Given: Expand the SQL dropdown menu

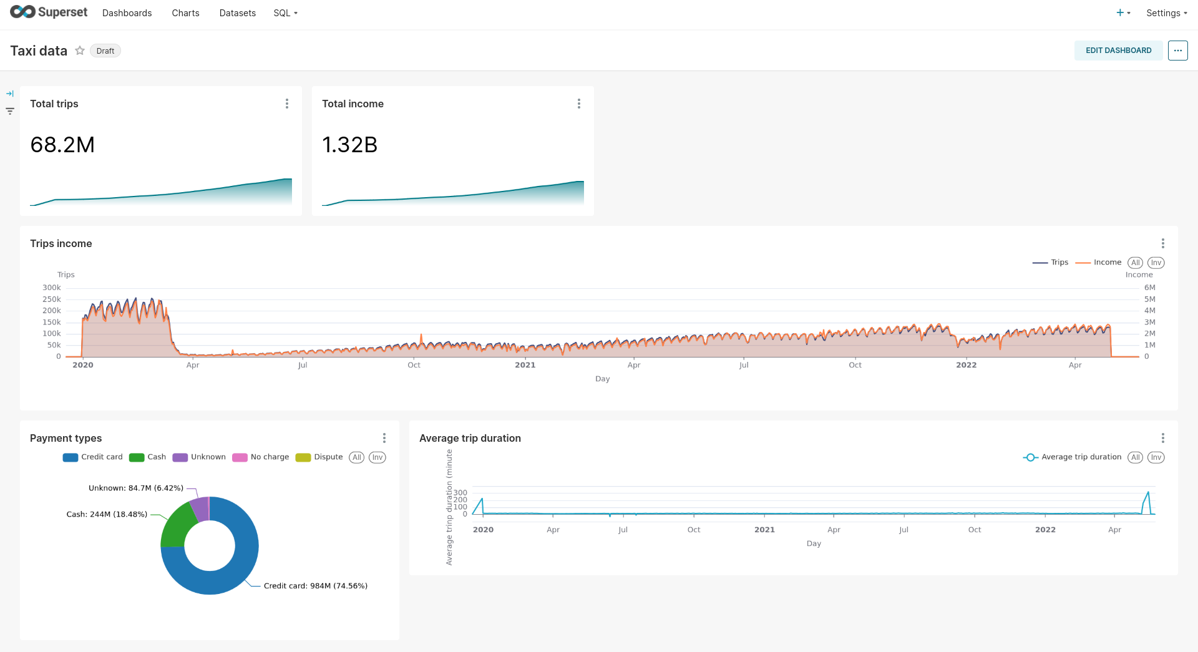Looking at the screenshot, I should pos(285,13).
